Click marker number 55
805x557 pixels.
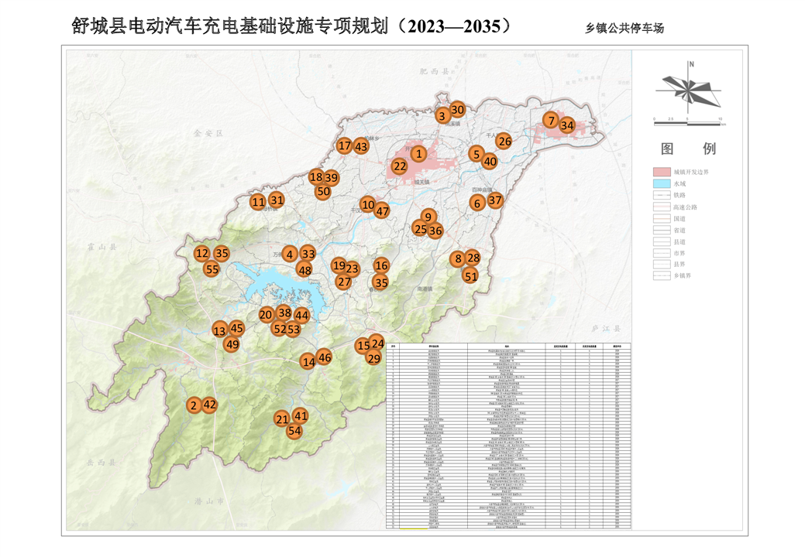tap(212, 269)
